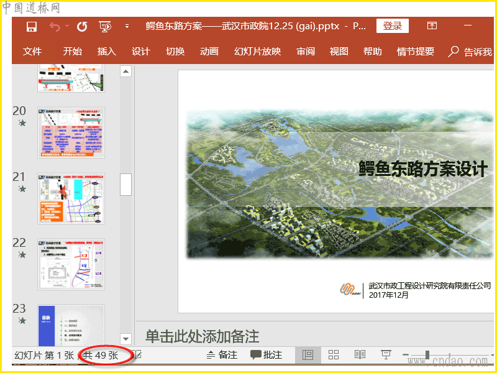The height and width of the screenshot is (373, 497).
Task: Click the Save icon in quick access toolbar
Action: point(32,26)
